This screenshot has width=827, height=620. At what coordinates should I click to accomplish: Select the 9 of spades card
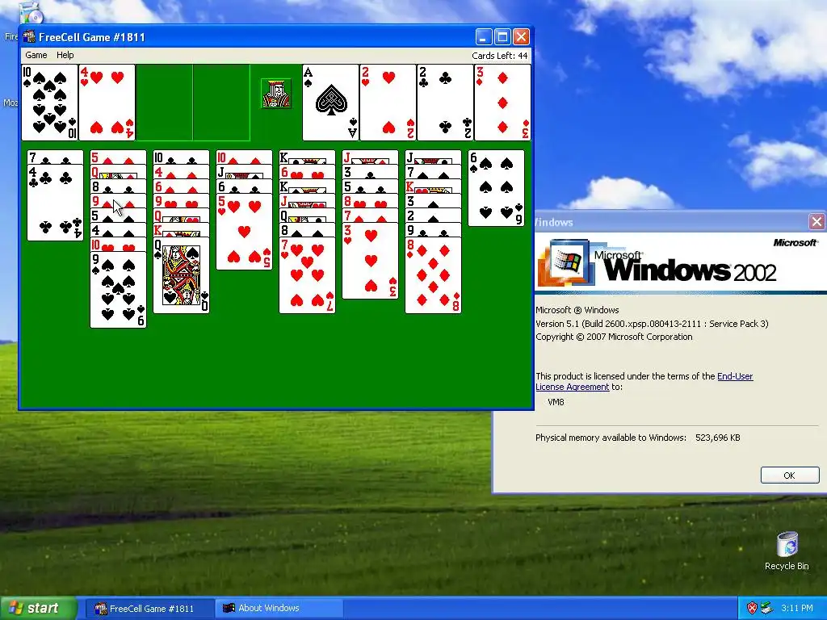coord(118,290)
